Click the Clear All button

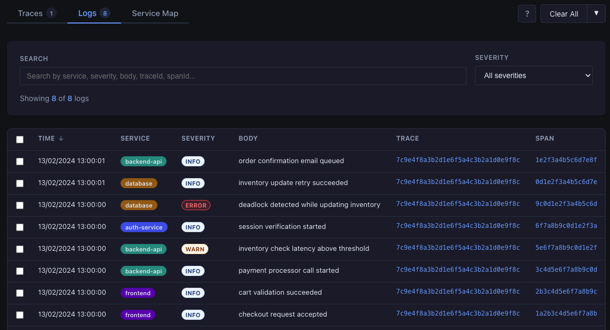(564, 13)
